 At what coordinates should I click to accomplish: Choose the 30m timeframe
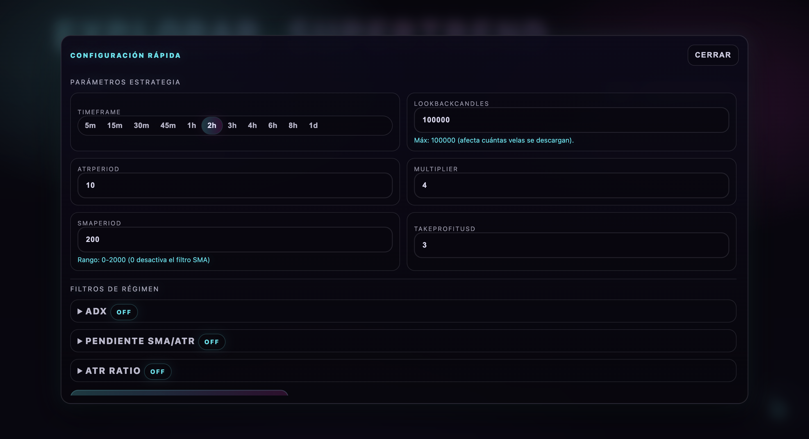(x=141, y=125)
